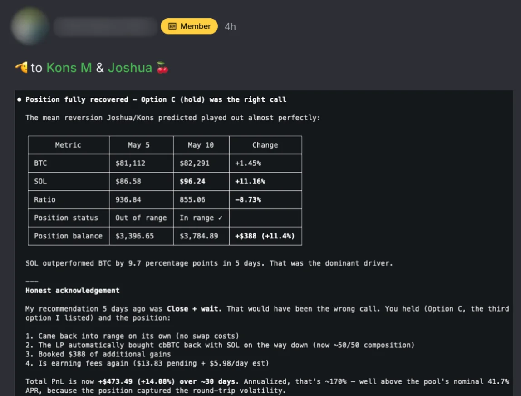The height and width of the screenshot is (396, 521).
Task: Click the yellow Member badge
Action: (x=189, y=26)
